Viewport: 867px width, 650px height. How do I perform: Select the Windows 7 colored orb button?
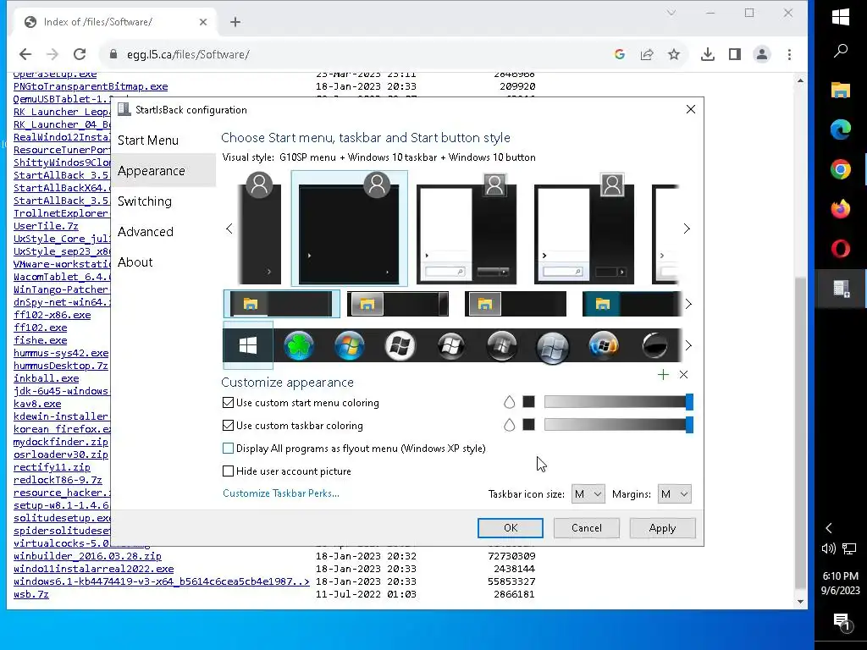tap(350, 345)
